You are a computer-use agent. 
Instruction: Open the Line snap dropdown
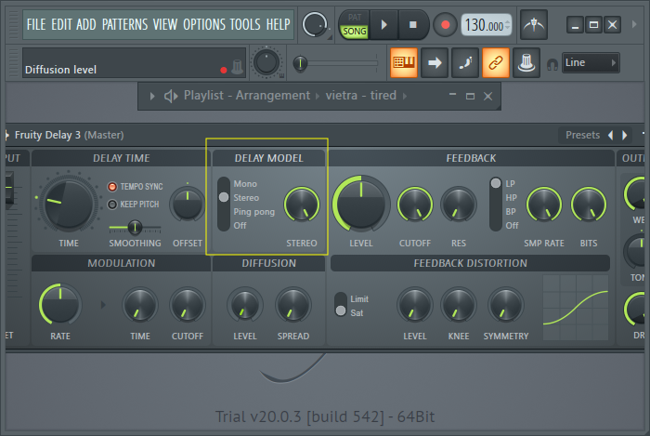point(591,62)
